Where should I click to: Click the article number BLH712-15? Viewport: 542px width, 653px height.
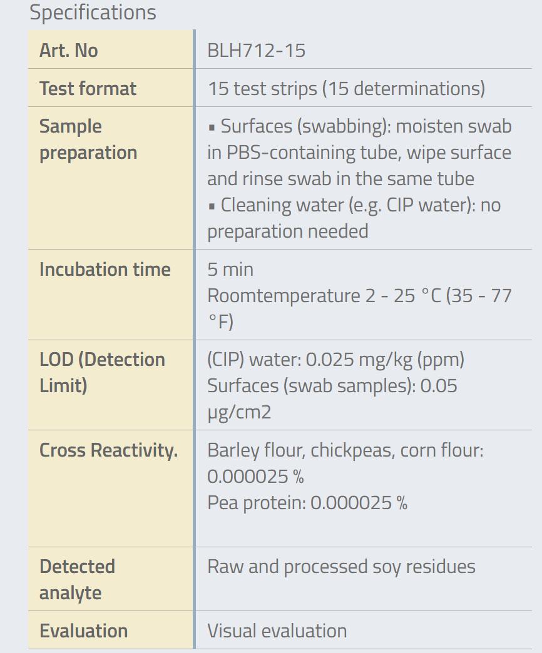coord(257,50)
